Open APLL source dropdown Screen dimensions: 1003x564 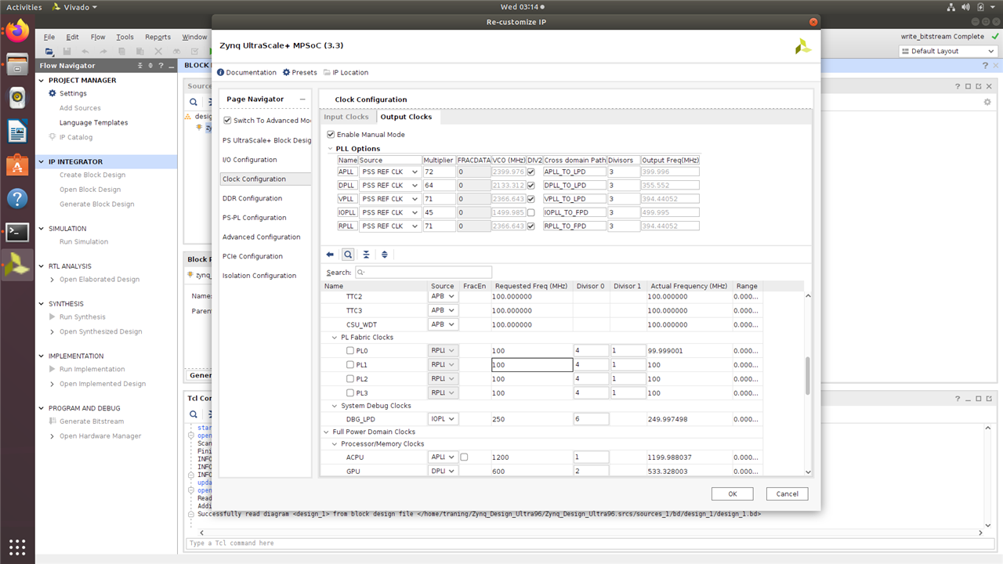coord(389,172)
